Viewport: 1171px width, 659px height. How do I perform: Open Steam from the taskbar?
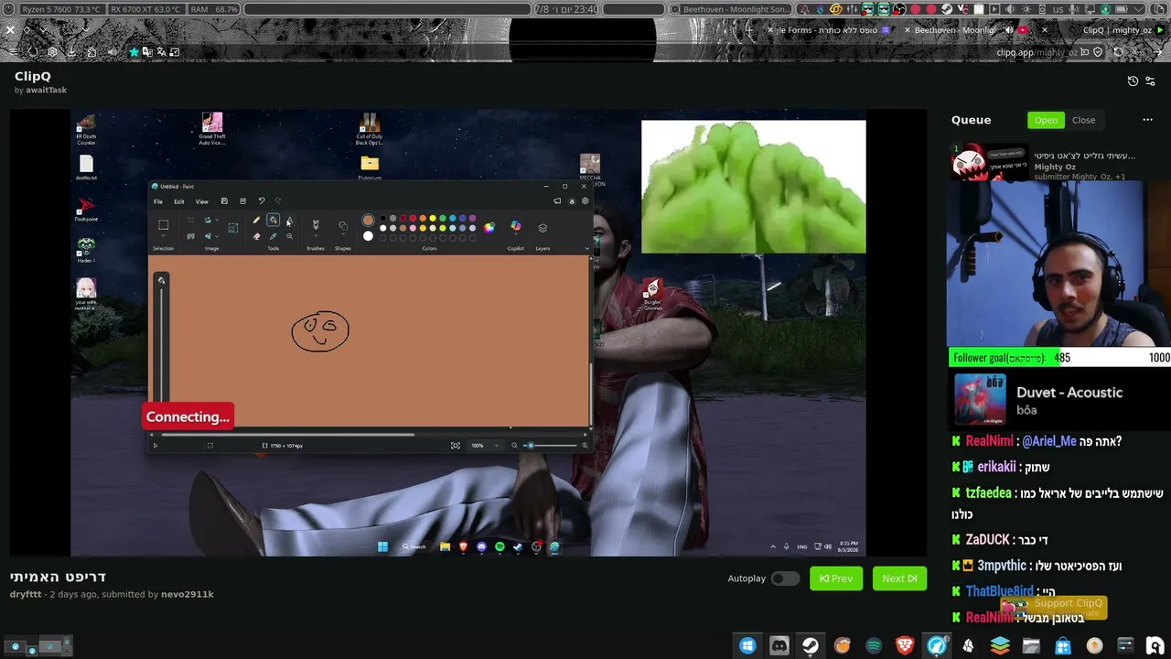(811, 646)
